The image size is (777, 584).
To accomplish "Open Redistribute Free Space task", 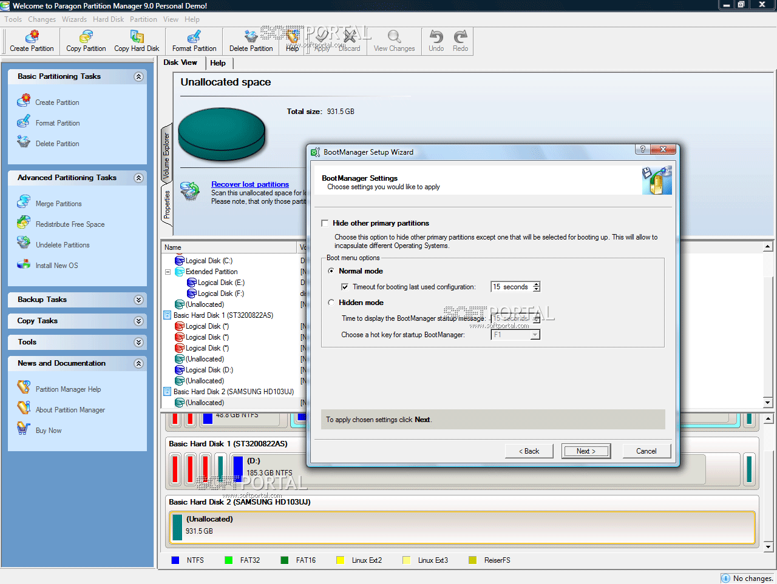I will 70,224.
